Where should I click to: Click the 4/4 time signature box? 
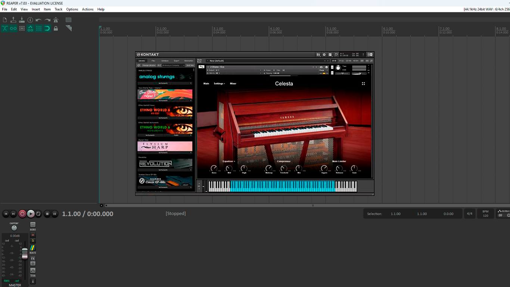470,214
